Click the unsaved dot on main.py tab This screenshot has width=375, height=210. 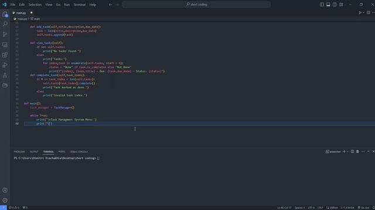[31, 13]
